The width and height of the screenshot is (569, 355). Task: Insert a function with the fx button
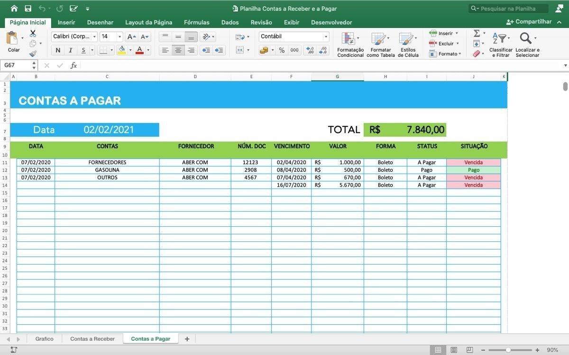(x=73, y=65)
